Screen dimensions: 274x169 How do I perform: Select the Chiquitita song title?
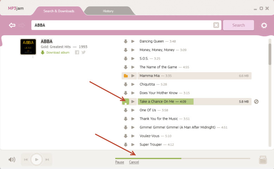(147, 84)
